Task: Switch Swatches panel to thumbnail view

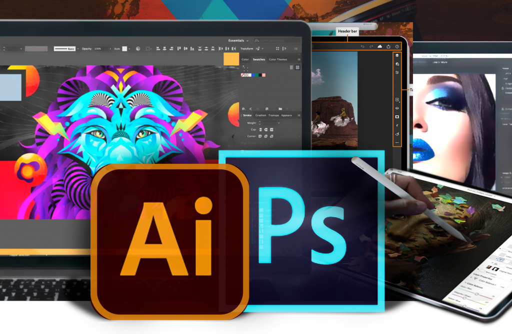Action: 297,67
